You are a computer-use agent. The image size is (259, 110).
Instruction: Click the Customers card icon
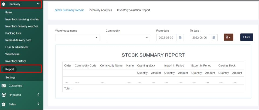(x=4, y=86)
